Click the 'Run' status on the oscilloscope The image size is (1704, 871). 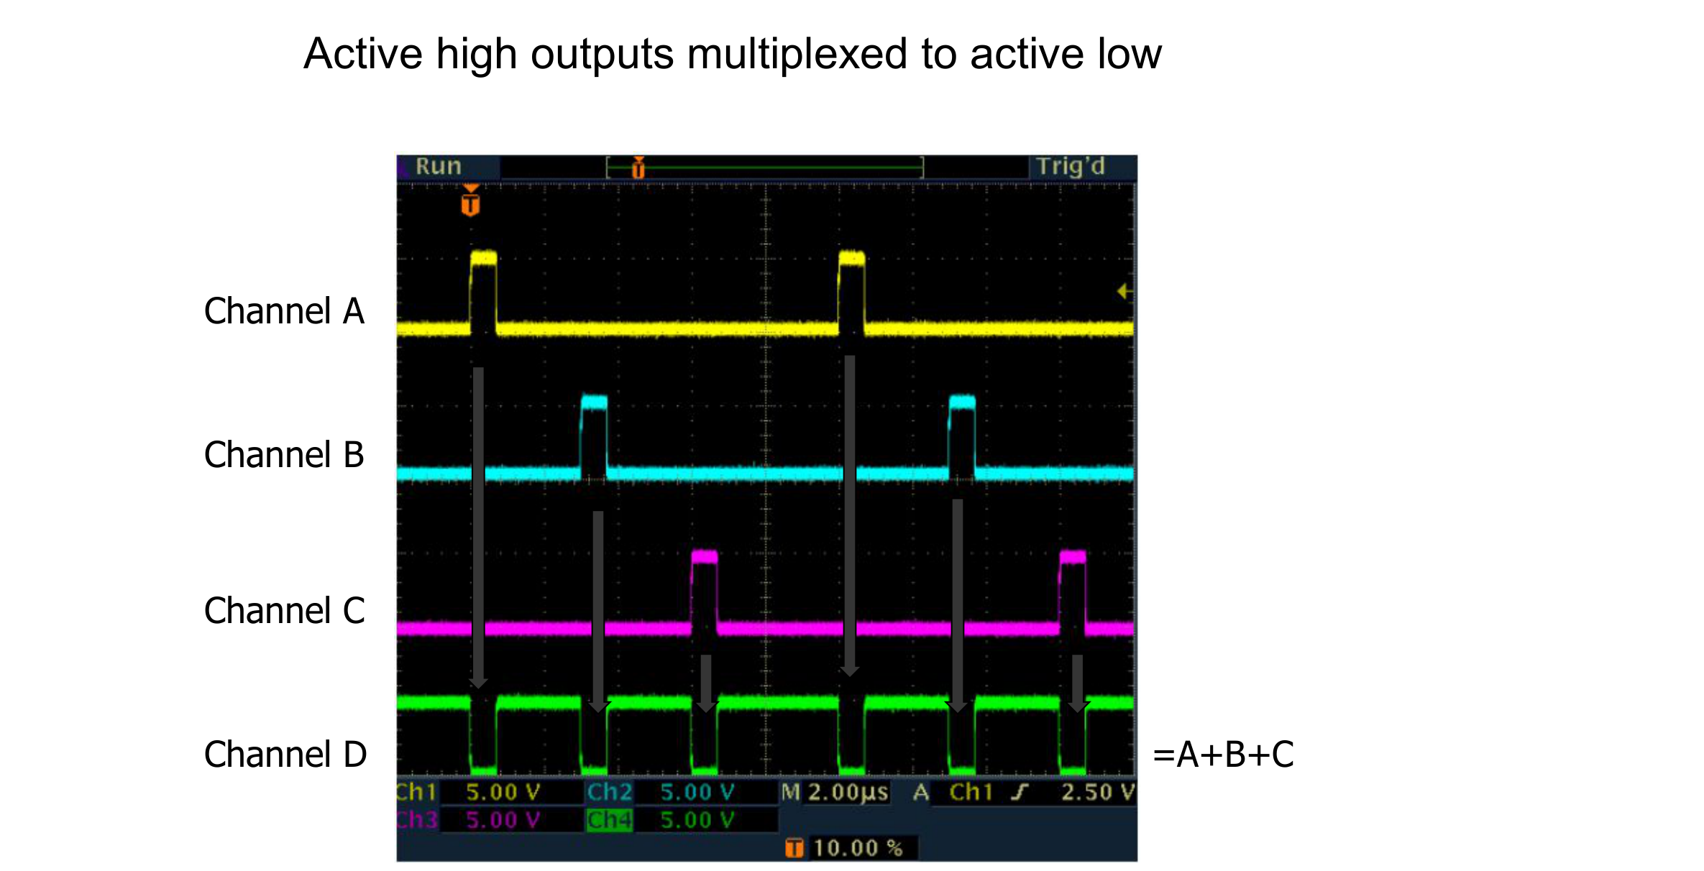click(x=438, y=167)
